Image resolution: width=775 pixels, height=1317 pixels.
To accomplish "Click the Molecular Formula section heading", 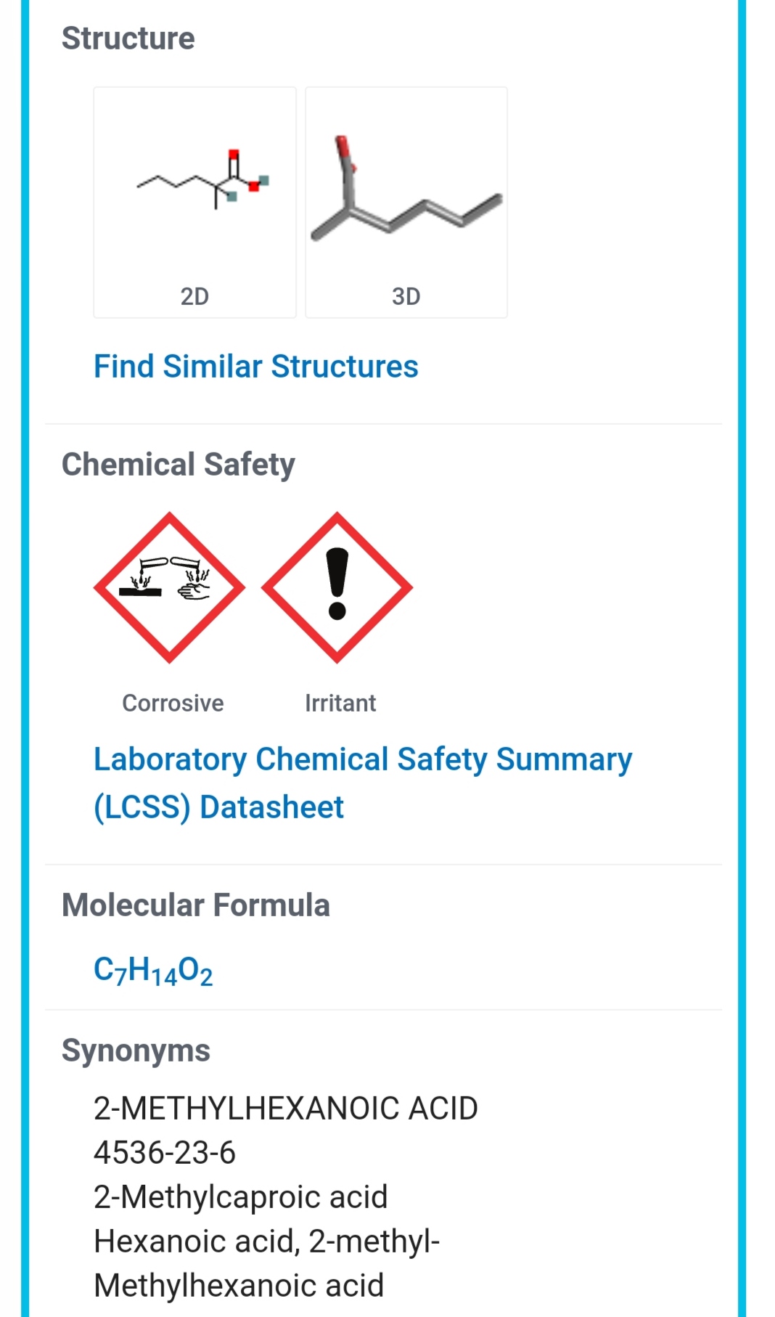I will 196,905.
